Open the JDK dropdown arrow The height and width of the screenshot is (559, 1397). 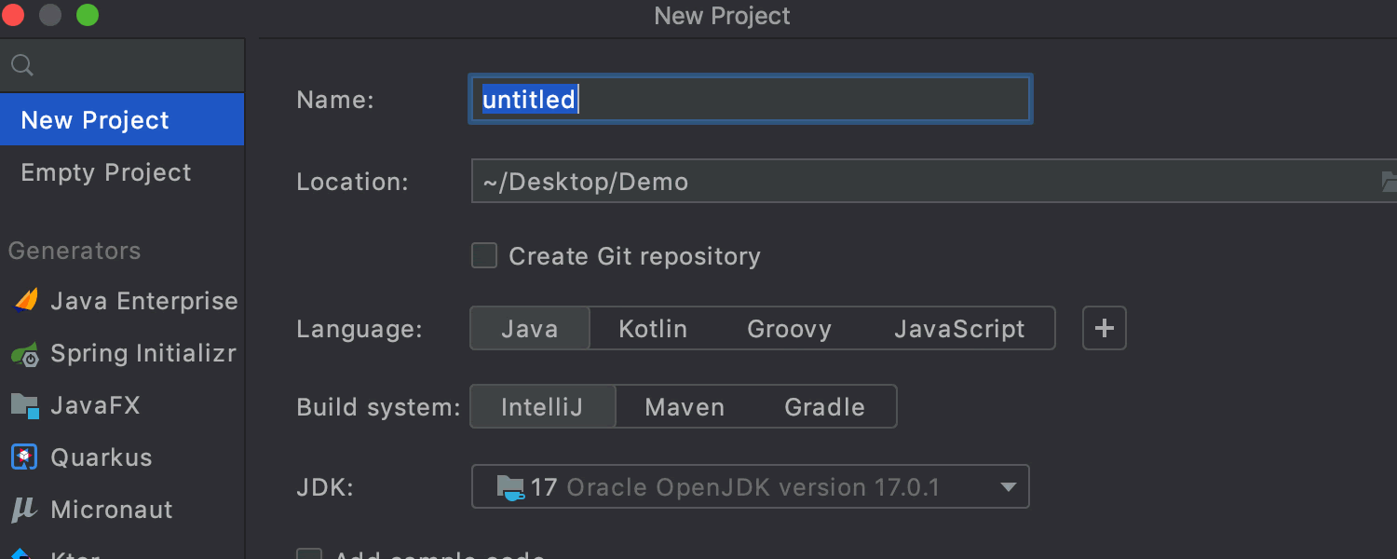(1007, 487)
